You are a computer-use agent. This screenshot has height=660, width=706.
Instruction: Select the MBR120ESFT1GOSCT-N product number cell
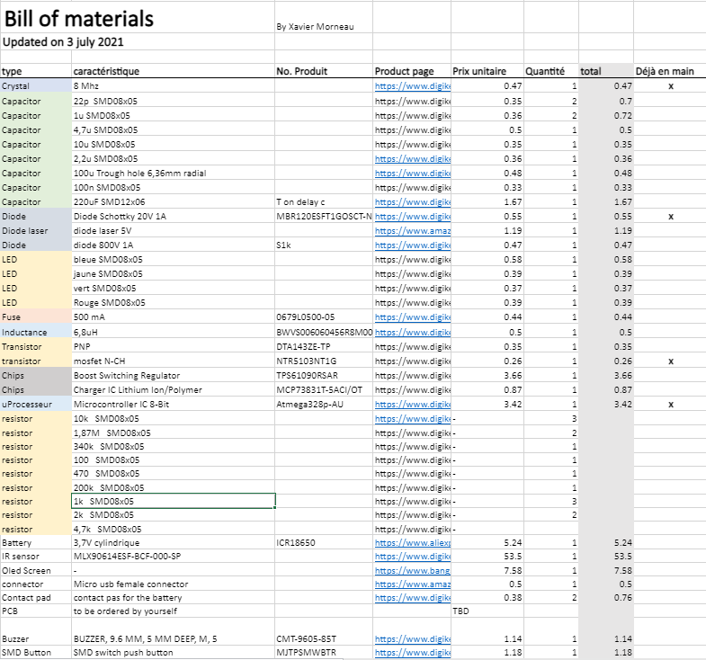coord(324,217)
